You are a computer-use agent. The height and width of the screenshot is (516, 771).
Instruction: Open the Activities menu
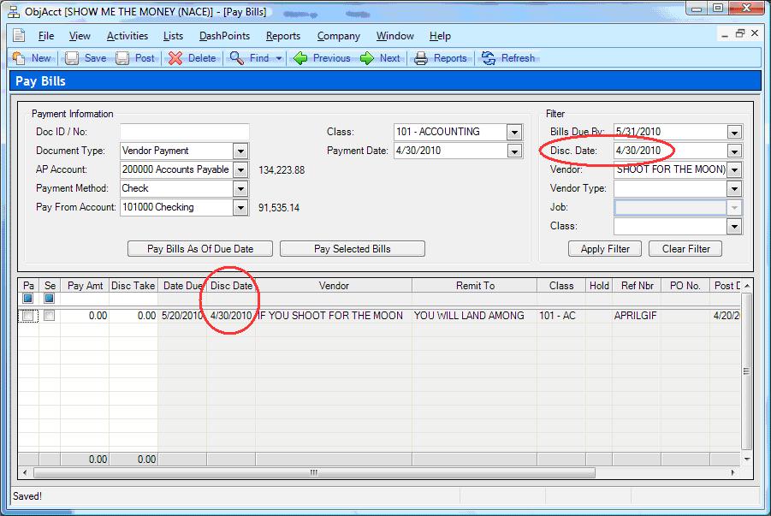point(127,36)
